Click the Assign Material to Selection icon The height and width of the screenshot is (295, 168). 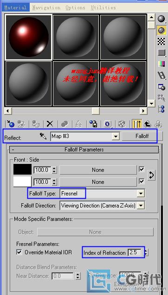36,124
